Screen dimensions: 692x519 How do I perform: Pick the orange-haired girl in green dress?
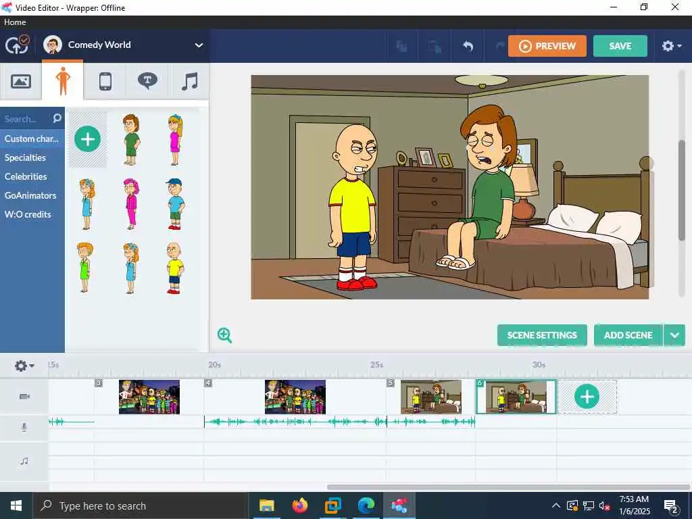click(84, 268)
